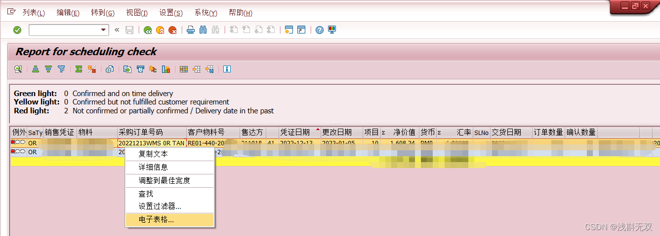Click the Generate Shortcut icon

[301, 30]
